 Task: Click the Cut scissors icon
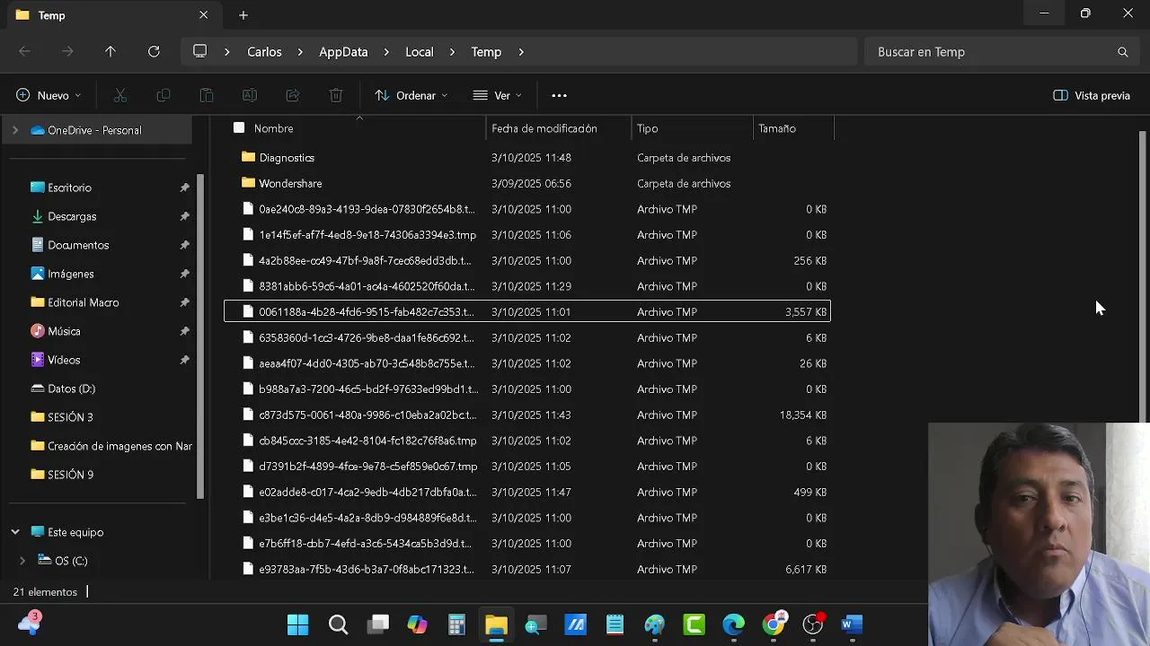pos(120,95)
